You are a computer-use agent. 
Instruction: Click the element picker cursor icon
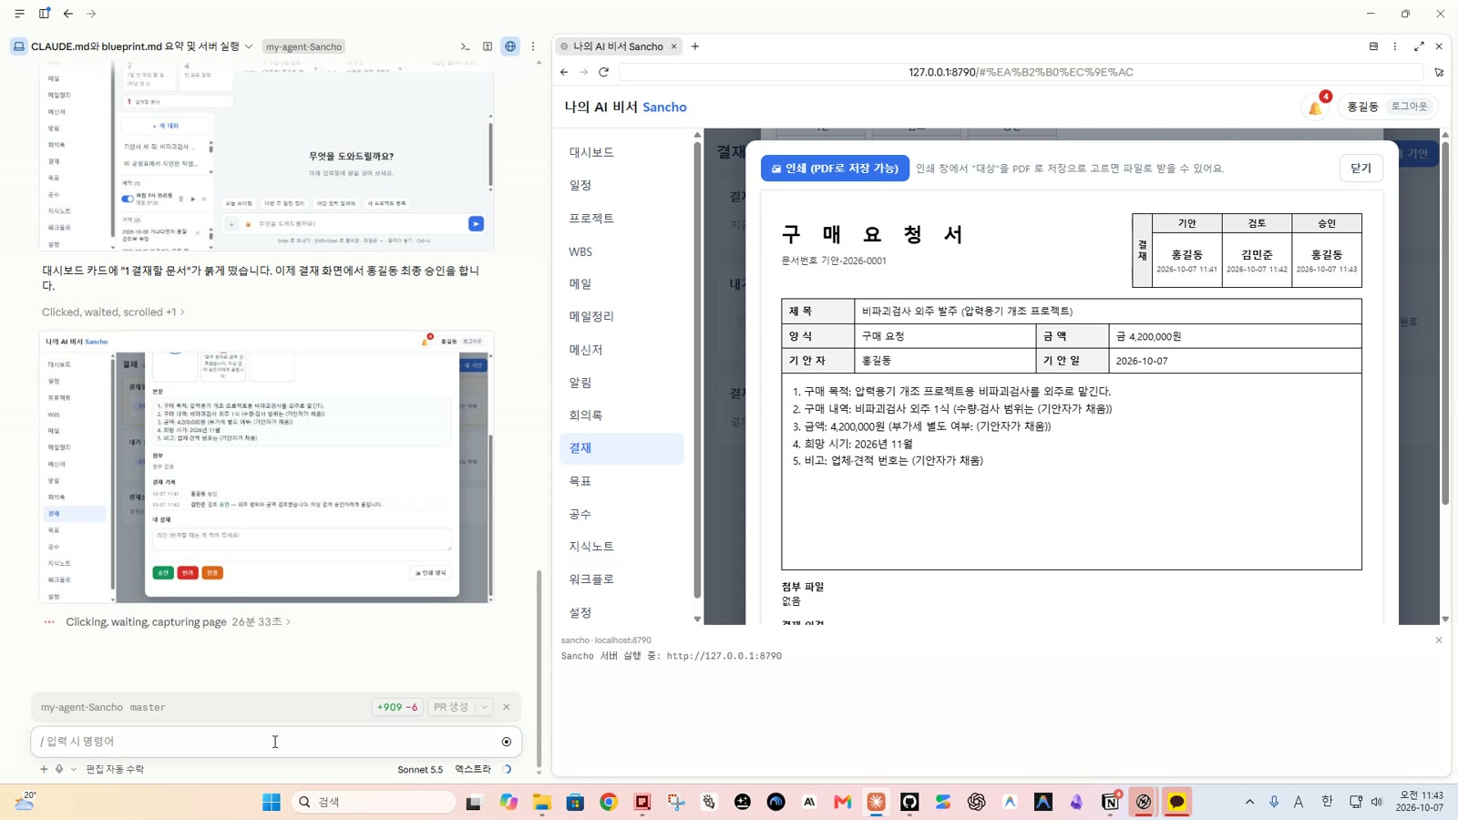click(1439, 72)
